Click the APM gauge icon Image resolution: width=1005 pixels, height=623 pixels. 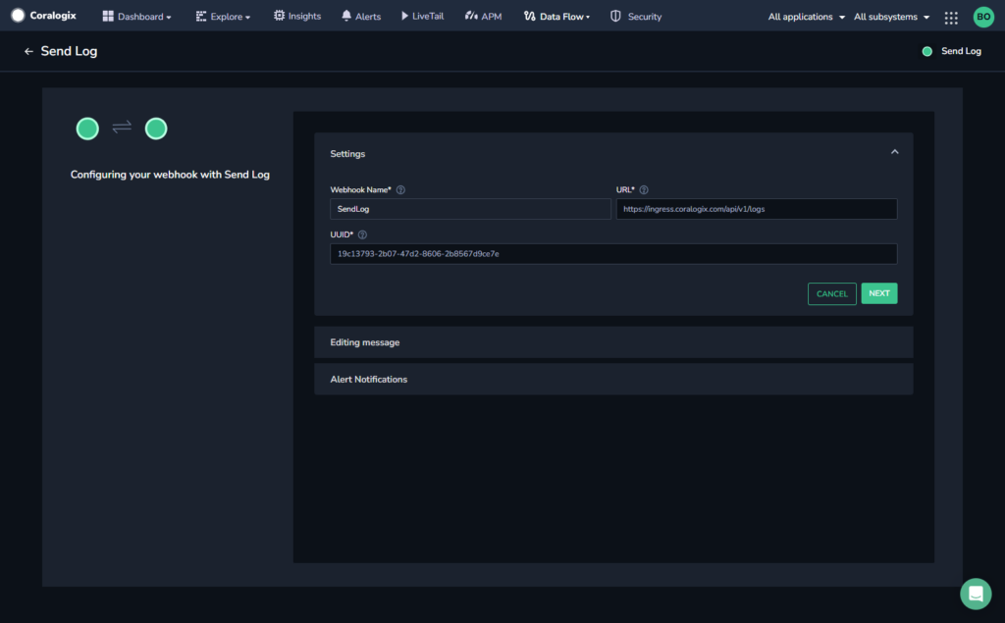click(x=471, y=16)
